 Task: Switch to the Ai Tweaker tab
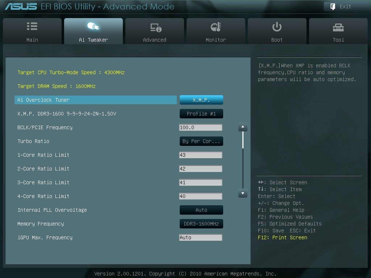(93, 31)
